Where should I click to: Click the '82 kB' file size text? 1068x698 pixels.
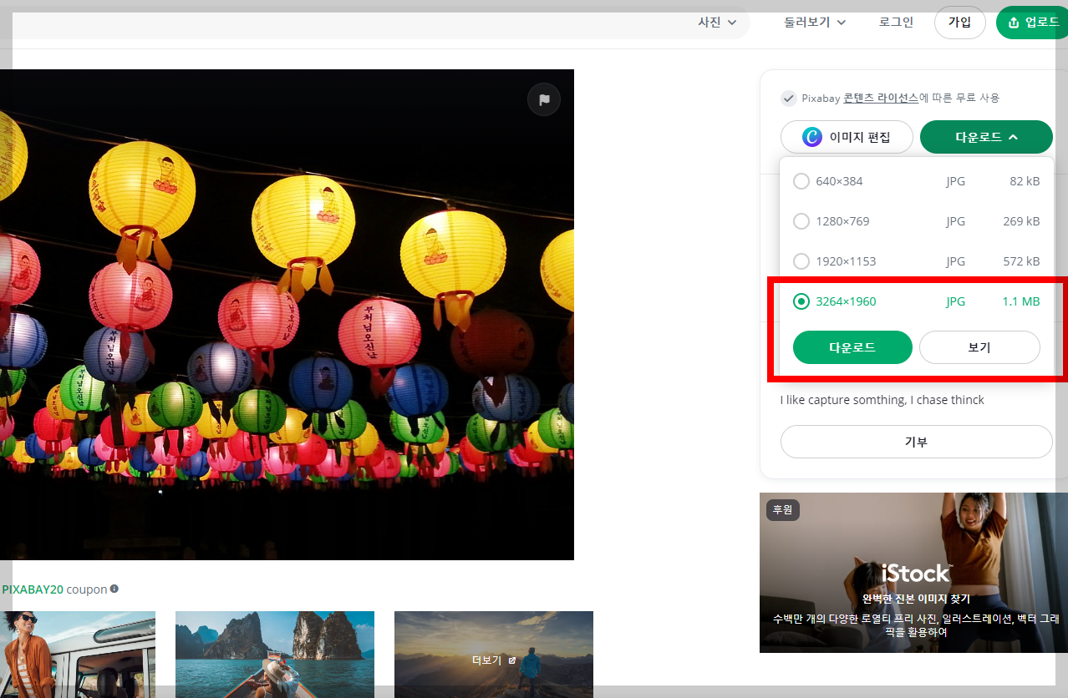tap(1025, 181)
